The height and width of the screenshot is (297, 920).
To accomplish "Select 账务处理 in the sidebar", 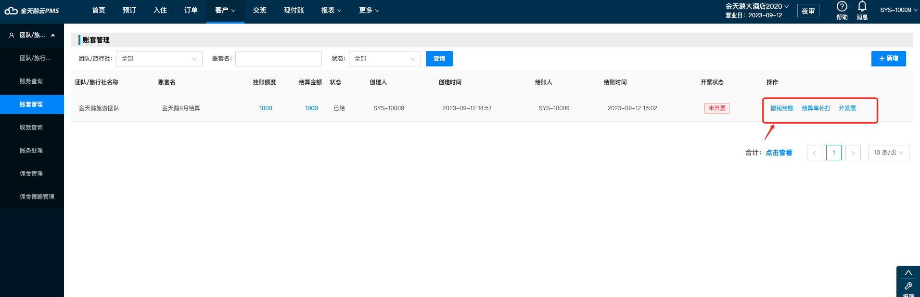I will 32,151.
